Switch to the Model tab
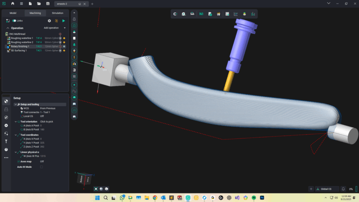 pyautogui.click(x=13, y=13)
